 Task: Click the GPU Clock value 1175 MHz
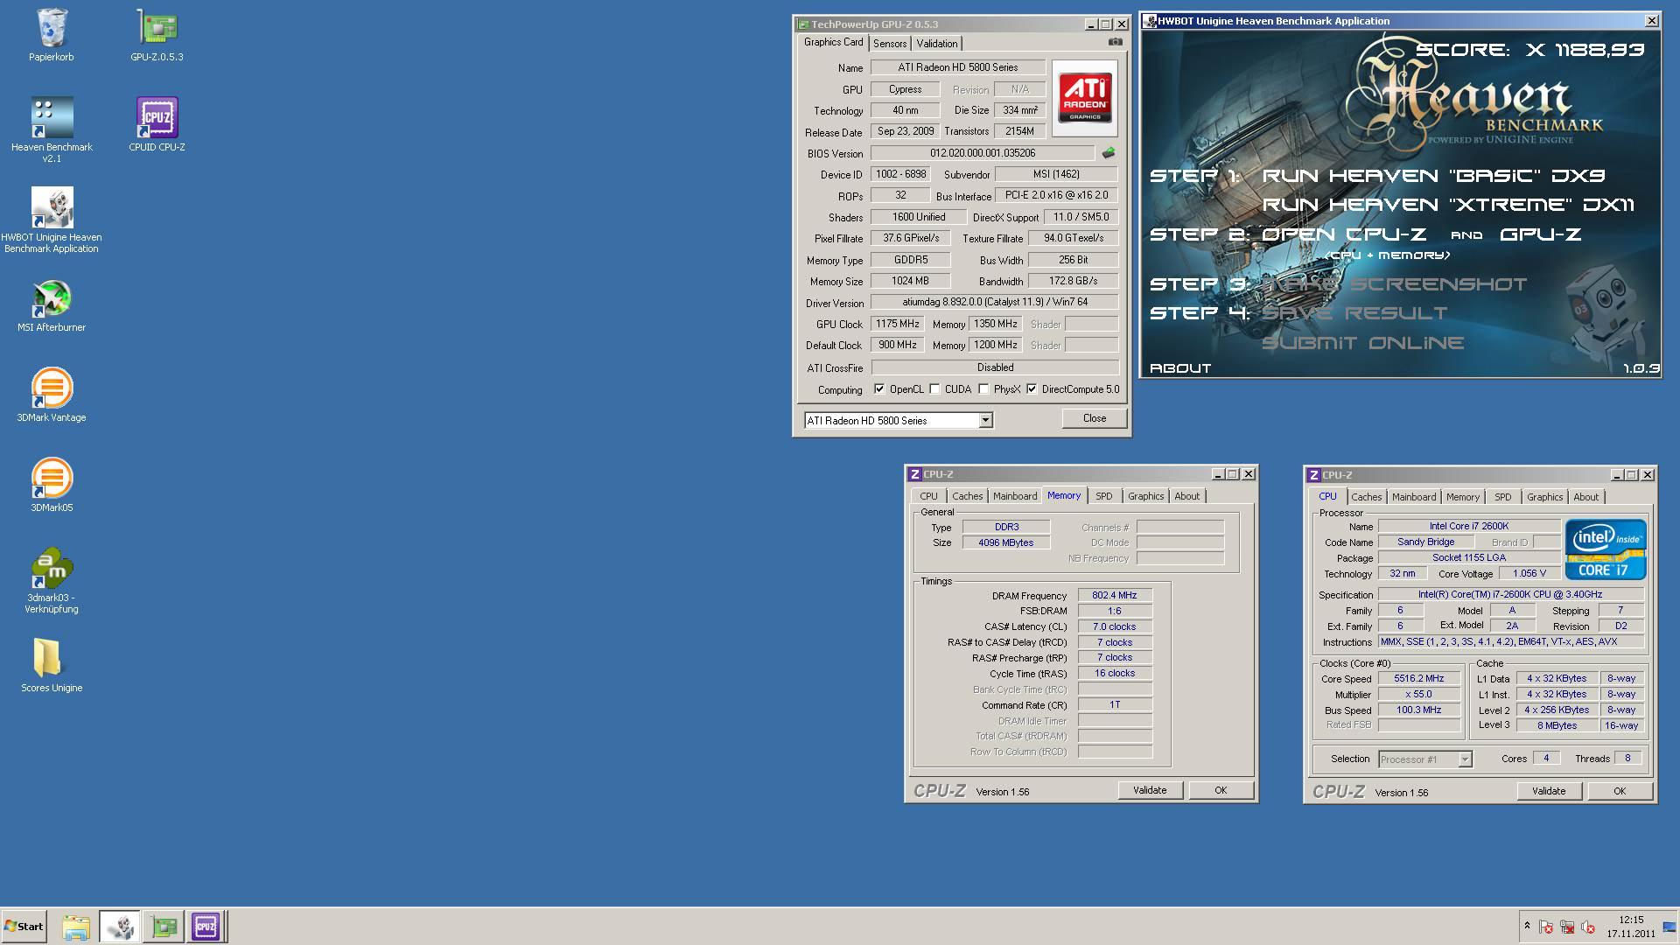click(898, 324)
